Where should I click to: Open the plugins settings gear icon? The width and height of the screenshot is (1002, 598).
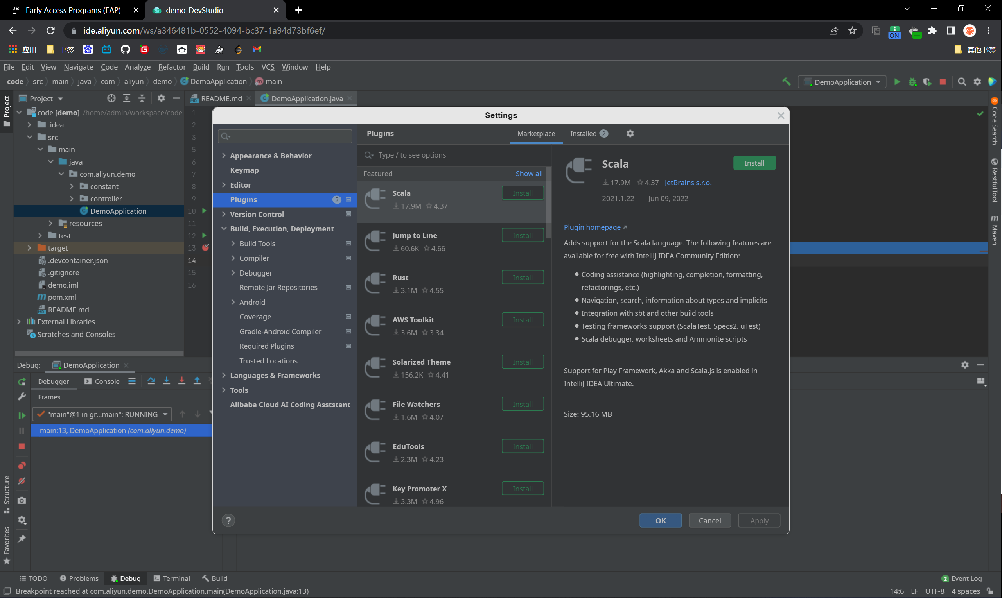pyautogui.click(x=630, y=133)
